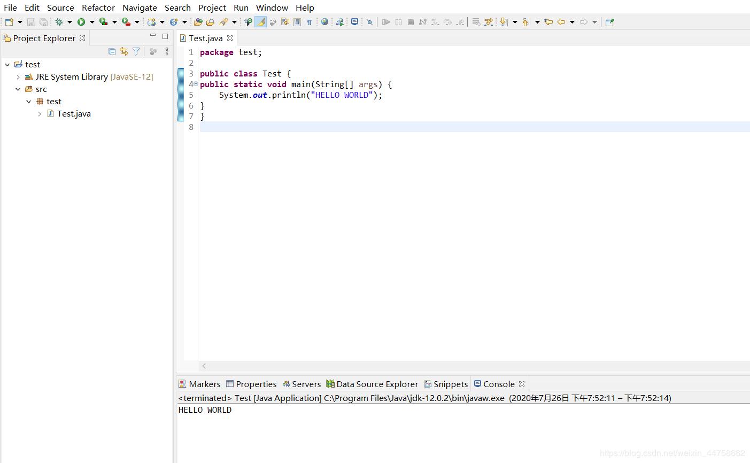This screenshot has width=750, height=463.
Task: Close the Test.java editor tab
Action: pos(230,38)
